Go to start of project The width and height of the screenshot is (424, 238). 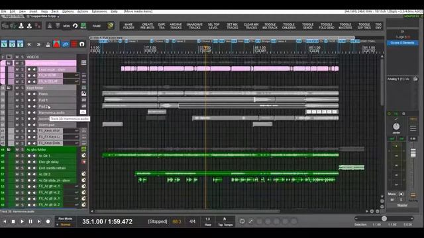click(5, 221)
